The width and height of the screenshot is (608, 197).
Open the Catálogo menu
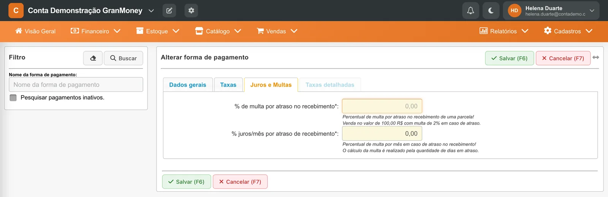[x=218, y=31]
